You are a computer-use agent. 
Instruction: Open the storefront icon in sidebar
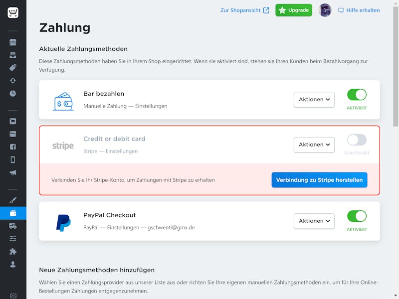pyautogui.click(x=13, y=42)
